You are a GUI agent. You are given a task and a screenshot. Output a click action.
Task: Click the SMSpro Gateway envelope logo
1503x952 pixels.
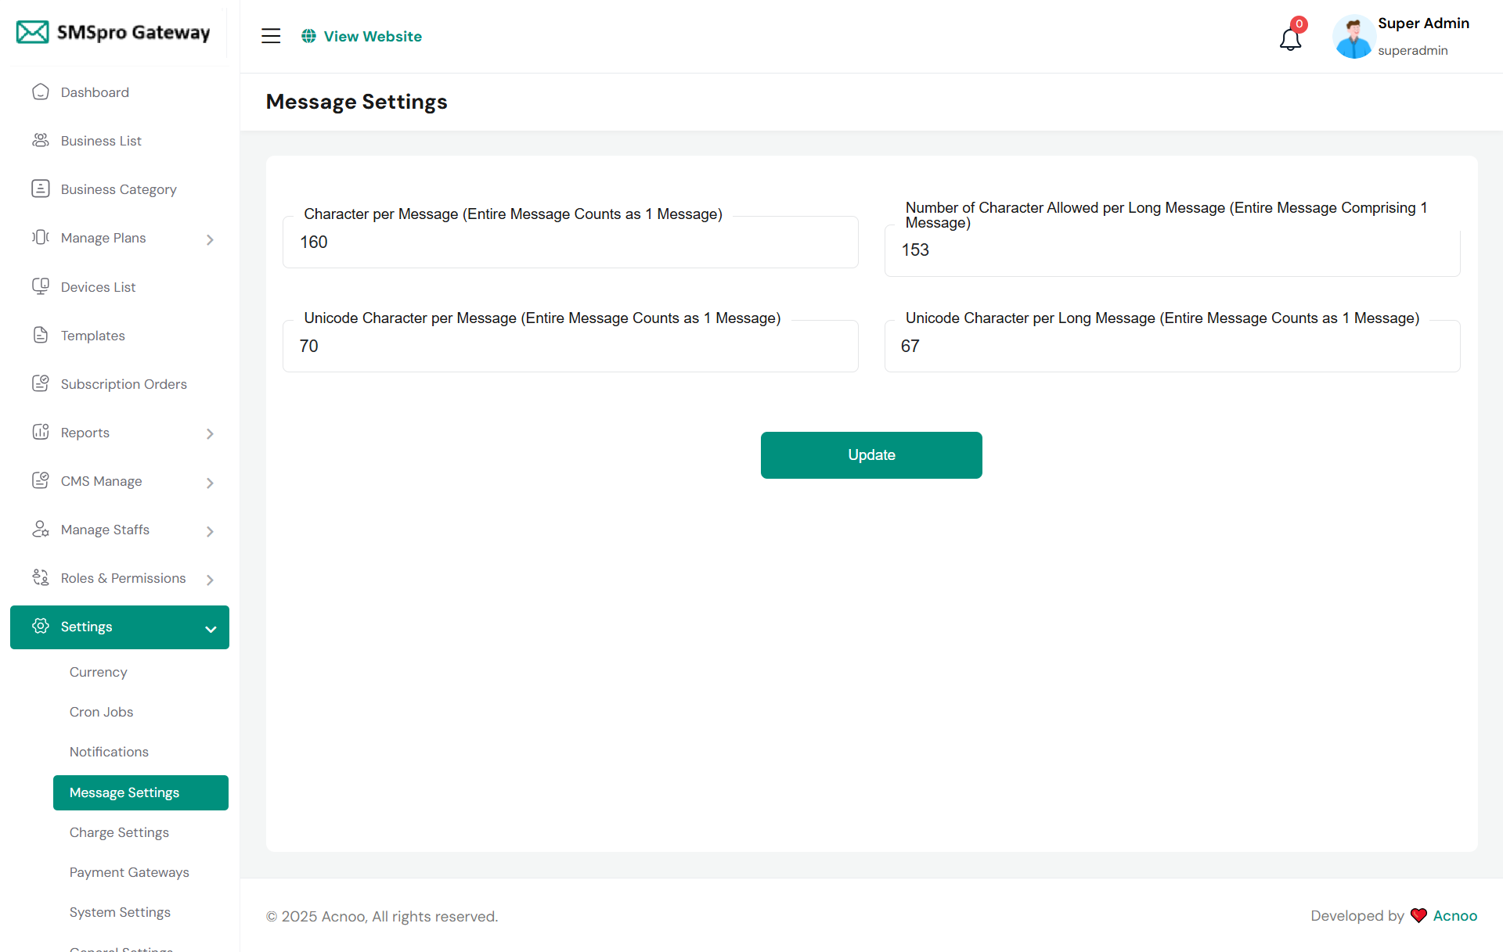(33, 32)
